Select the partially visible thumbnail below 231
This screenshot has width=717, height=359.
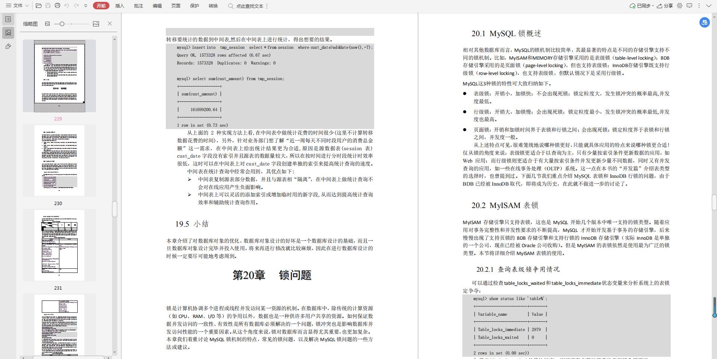point(59,325)
